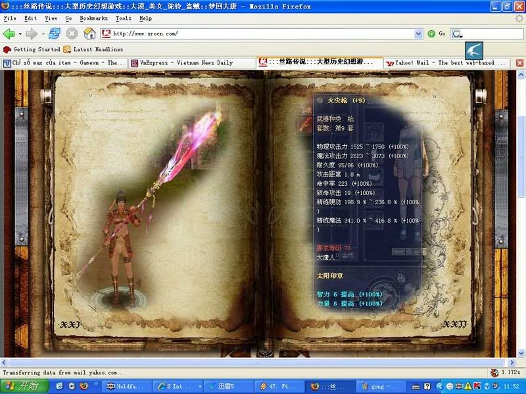The height and width of the screenshot is (394, 526).
Task: Click the horizontal scrollbar left arrow
Action: [x=4, y=362]
